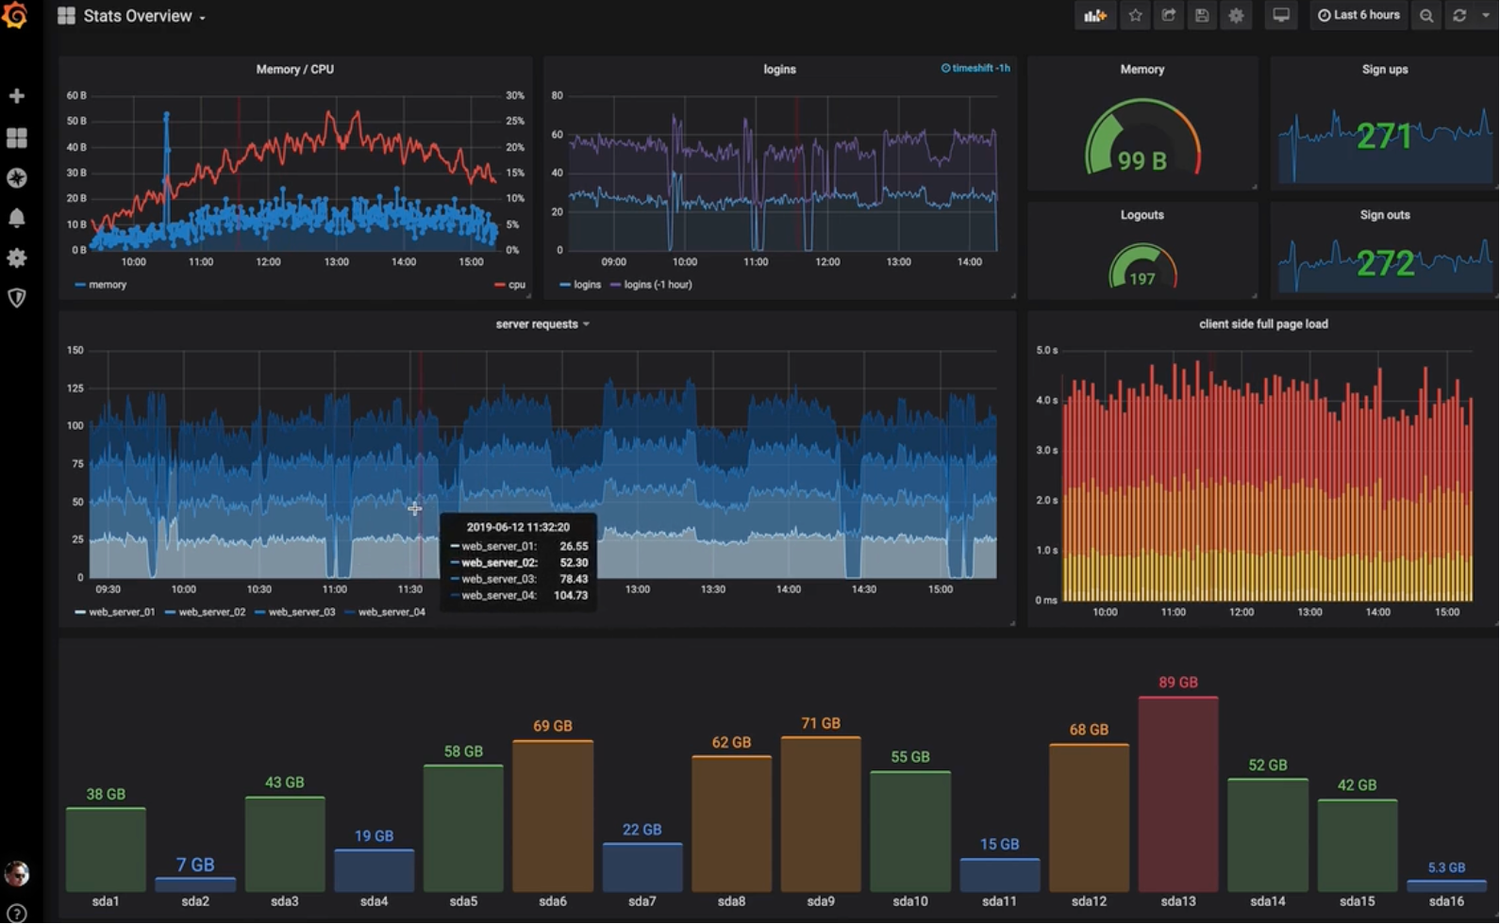
Task: Star this dashboard as favorite
Action: 1135,16
